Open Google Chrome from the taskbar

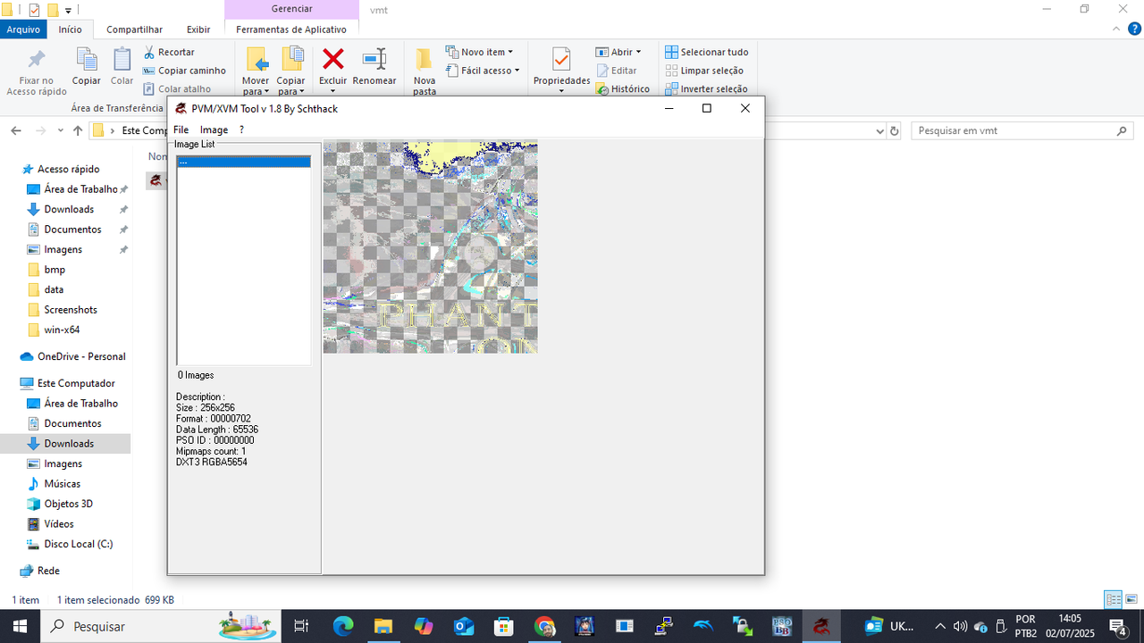(x=544, y=626)
